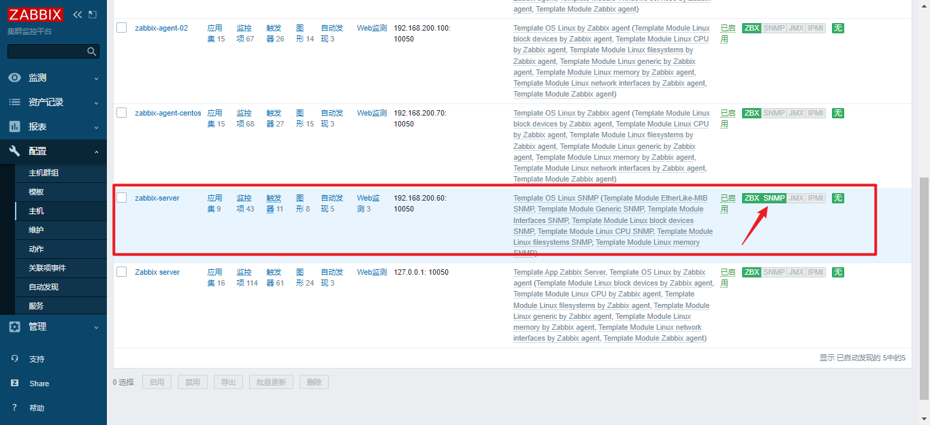Expand the 管理 menu chevron
This screenshot has height=425, width=930.
(x=96, y=327)
